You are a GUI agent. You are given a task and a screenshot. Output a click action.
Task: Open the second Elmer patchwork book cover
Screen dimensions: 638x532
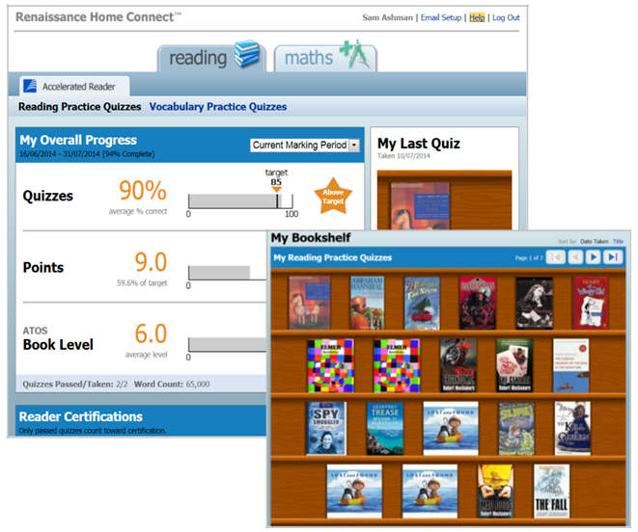[397, 366]
